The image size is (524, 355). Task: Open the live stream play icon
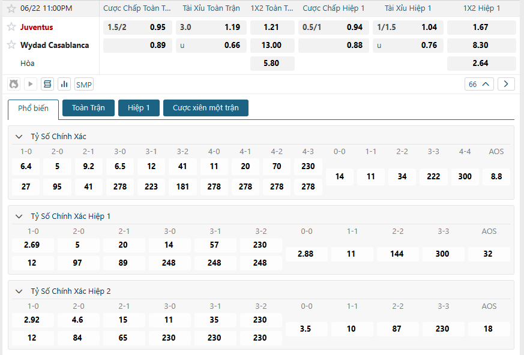pyautogui.click(x=31, y=85)
